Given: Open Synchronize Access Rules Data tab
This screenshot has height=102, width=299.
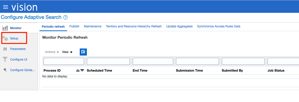Looking at the screenshot, I should (x=218, y=26).
